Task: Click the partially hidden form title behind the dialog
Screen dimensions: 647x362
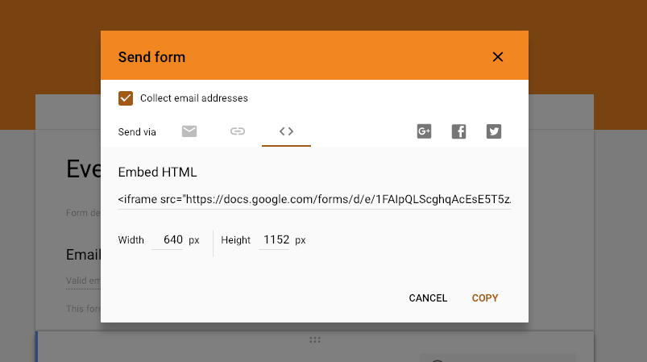Action: [83, 169]
